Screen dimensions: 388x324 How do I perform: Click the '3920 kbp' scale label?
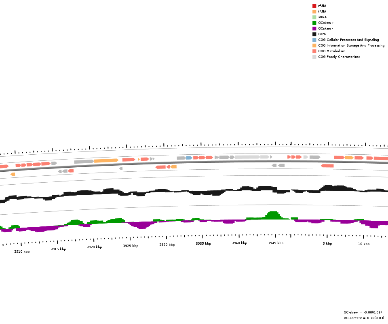(94, 247)
